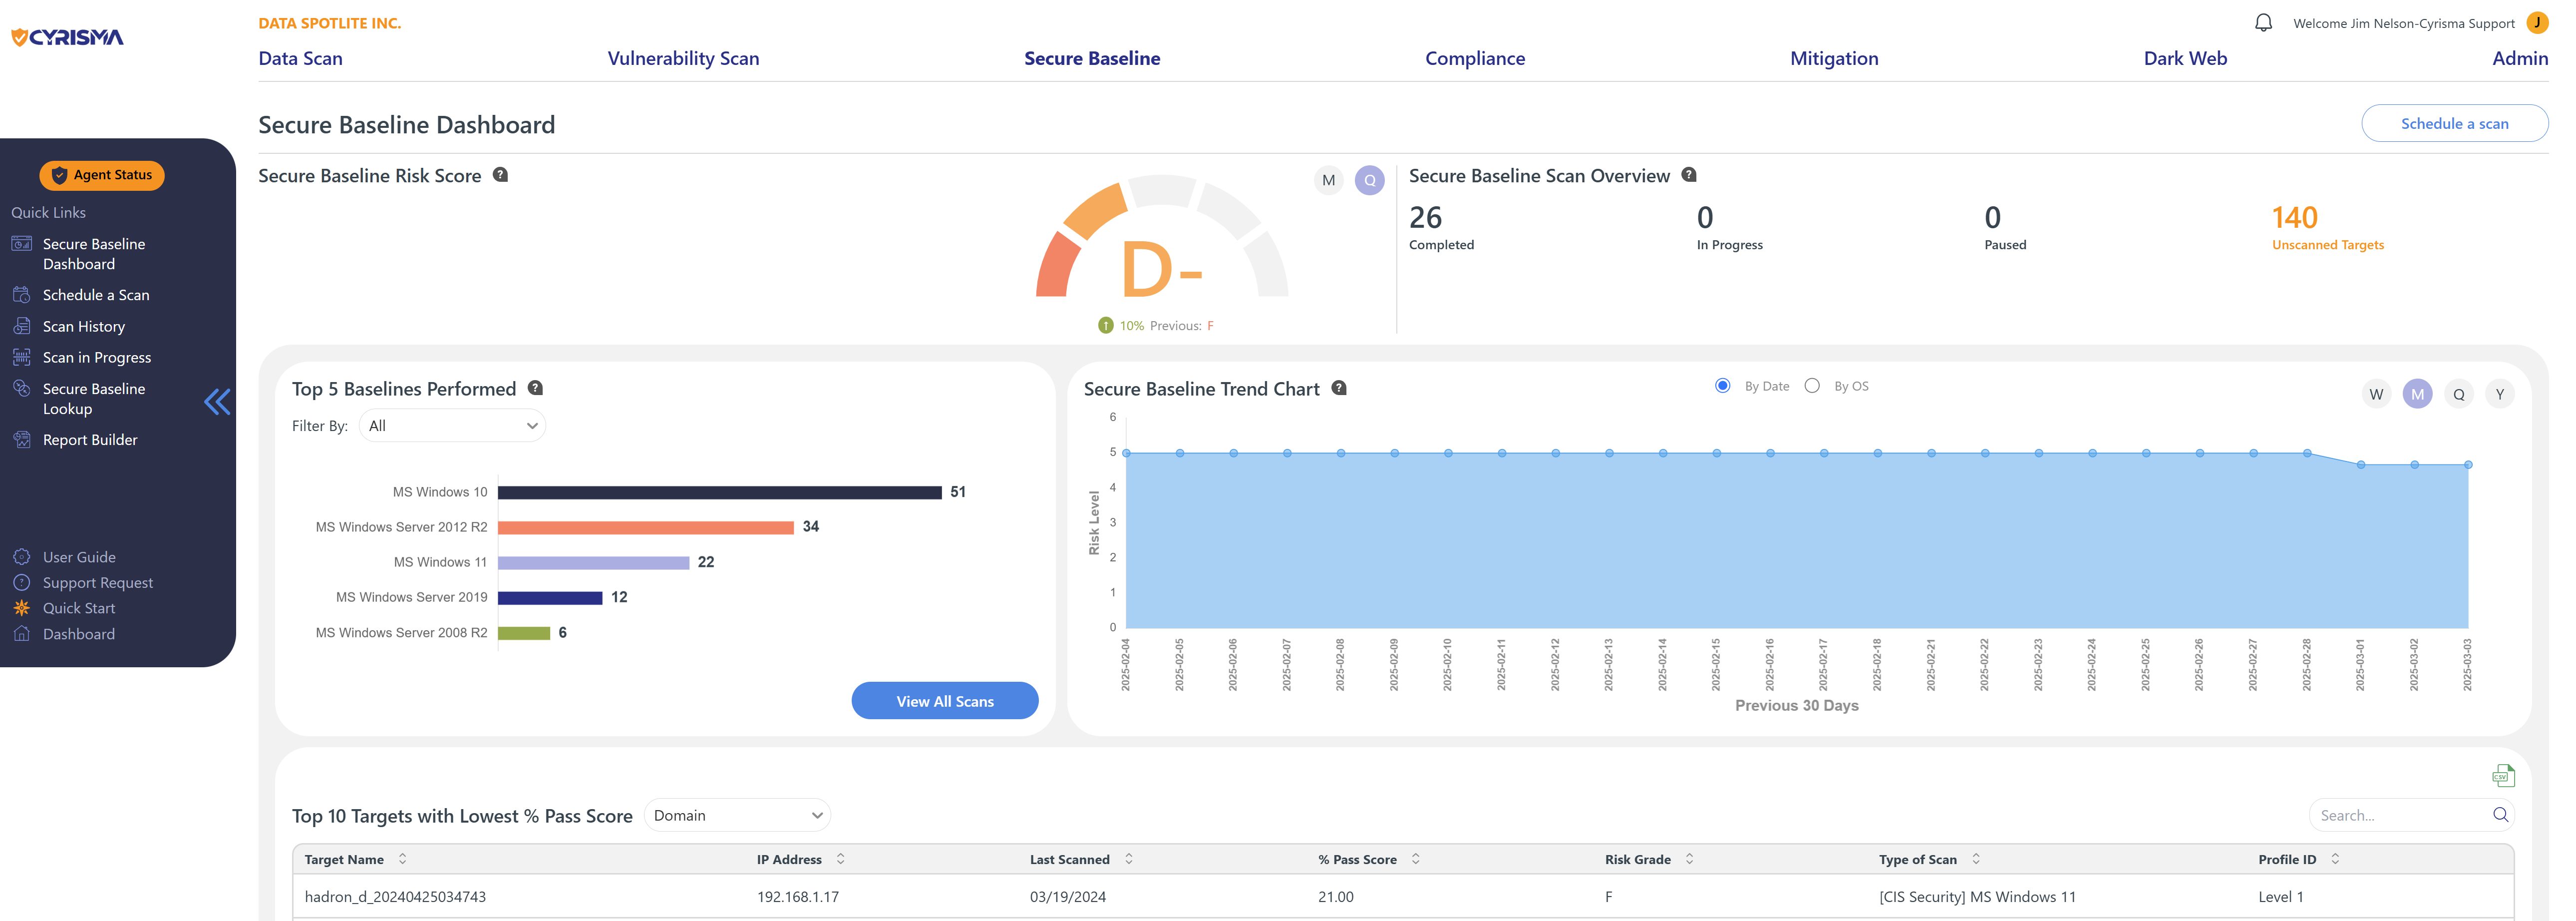This screenshot has height=921, width=2576.
Task: Click the MS Windows 11 bar
Action: 594,562
